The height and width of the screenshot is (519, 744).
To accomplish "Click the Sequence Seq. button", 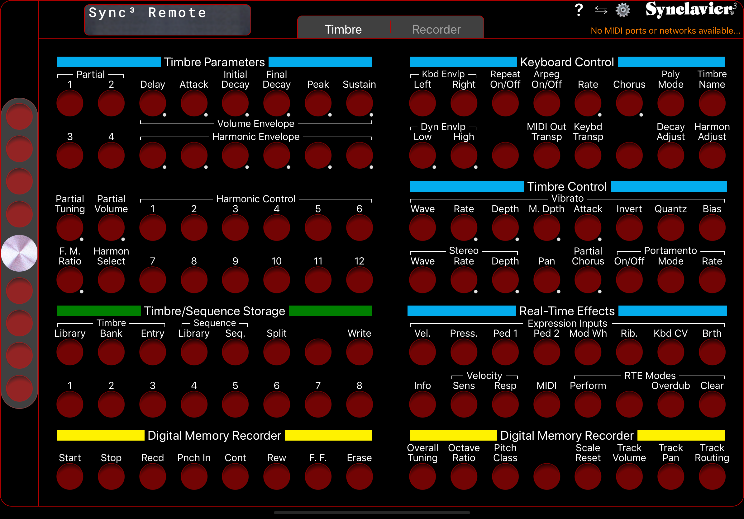I will click(x=235, y=352).
